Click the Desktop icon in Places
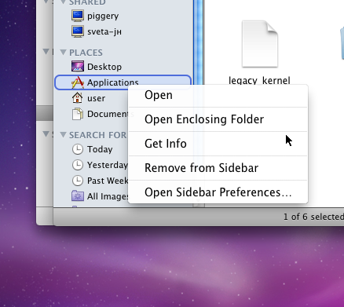344x307 pixels. pos(78,67)
